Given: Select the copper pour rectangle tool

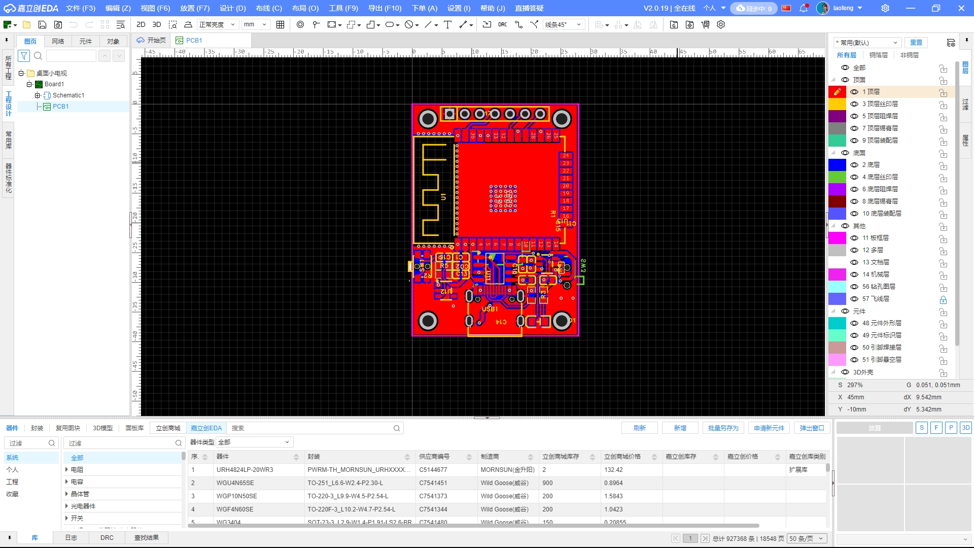Looking at the screenshot, I should click(x=332, y=24).
